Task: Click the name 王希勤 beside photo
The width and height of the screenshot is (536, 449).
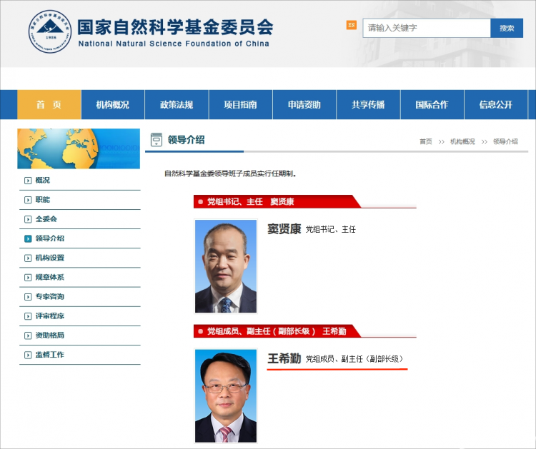Action: 284,358
